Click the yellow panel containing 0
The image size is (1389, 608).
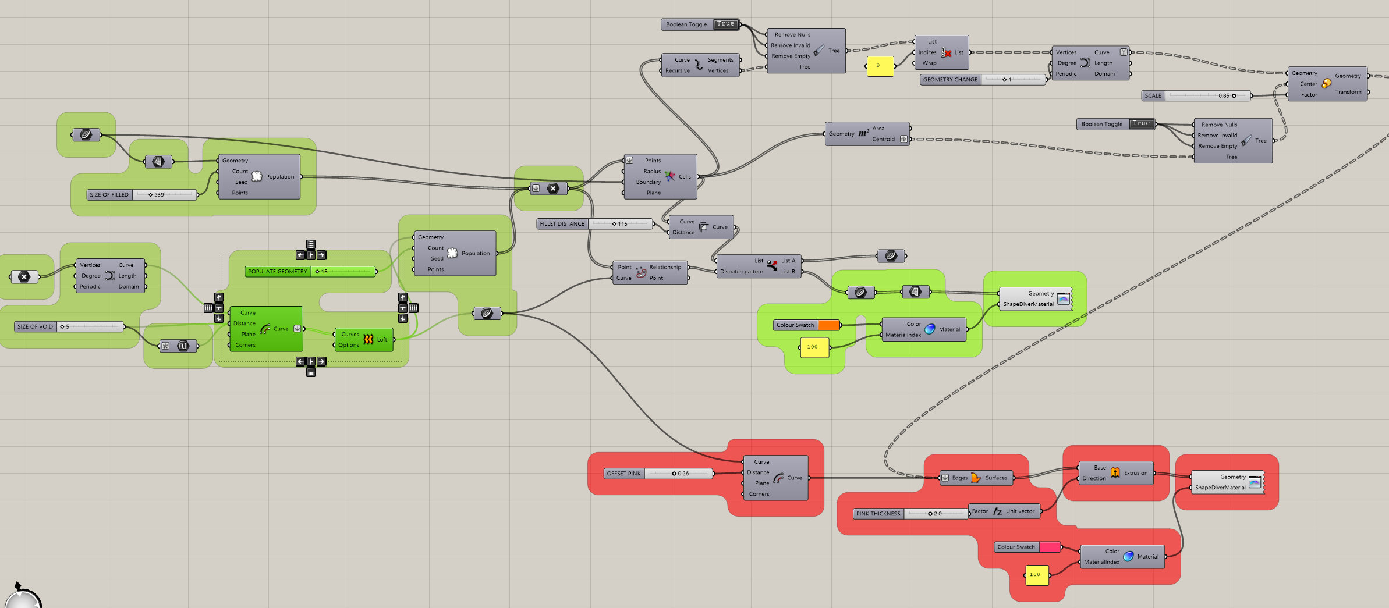pyautogui.click(x=880, y=66)
